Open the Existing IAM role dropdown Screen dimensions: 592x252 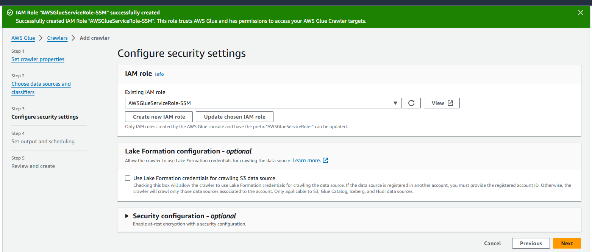click(263, 103)
